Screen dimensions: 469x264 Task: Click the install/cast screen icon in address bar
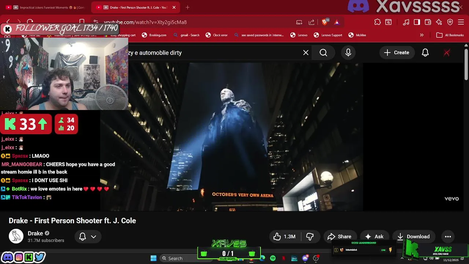299,22
